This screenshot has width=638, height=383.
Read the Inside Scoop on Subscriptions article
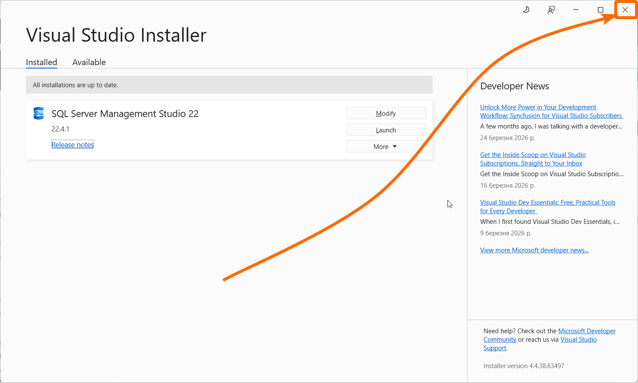tap(533, 159)
